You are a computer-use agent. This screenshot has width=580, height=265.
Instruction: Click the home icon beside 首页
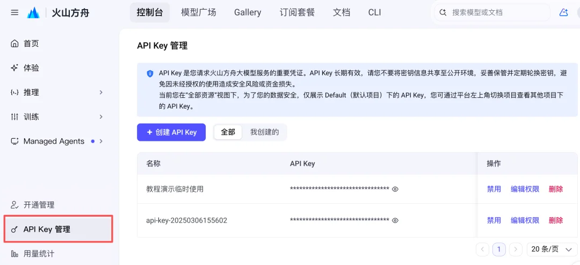[15, 44]
